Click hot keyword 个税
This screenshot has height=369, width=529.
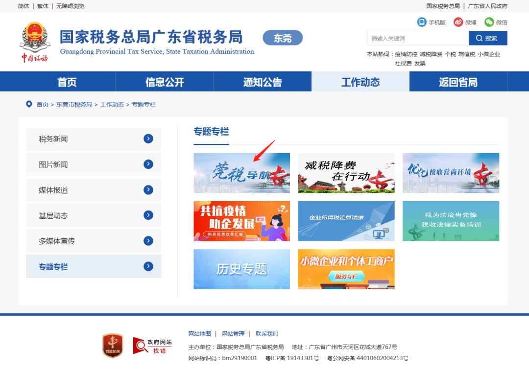click(x=451, y=54)
